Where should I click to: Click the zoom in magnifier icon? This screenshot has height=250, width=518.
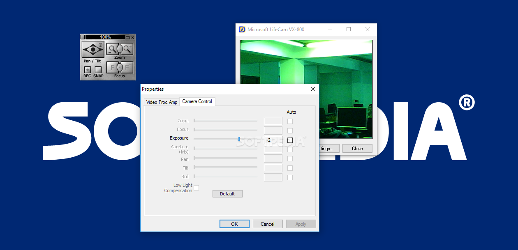(x=128, y=49)
